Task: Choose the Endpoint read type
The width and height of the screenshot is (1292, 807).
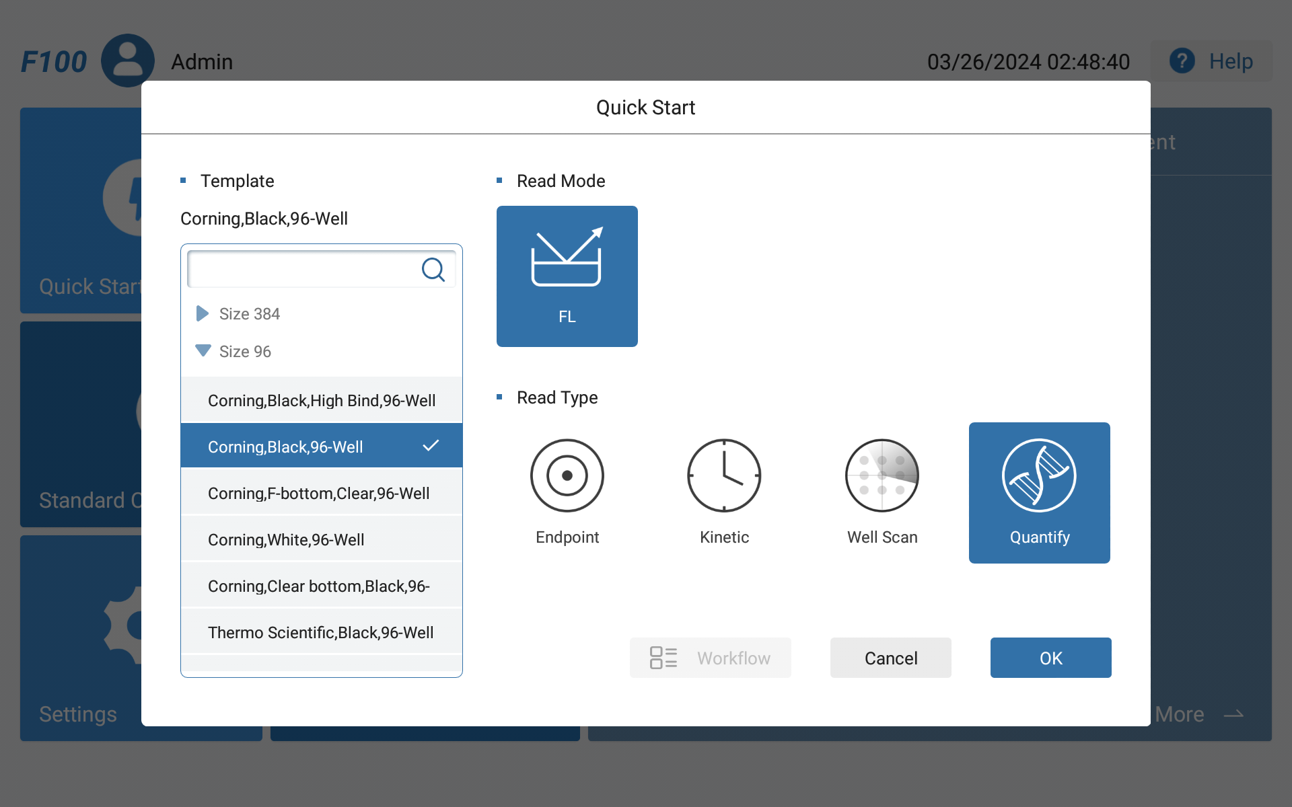Action: [x=567, y=492]
